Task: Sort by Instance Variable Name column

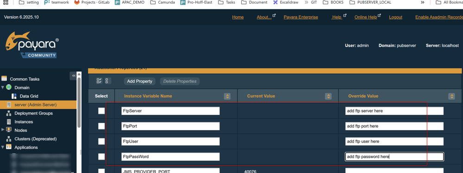Action: 227,96
